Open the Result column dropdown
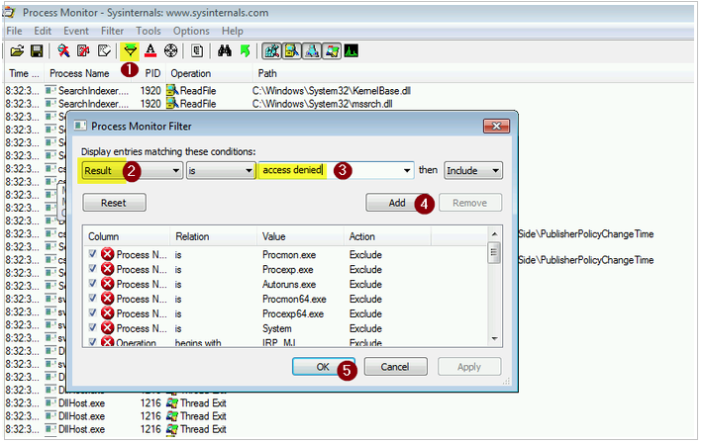The height and width of the screenshot is (443, 703). [x=133, y=171]
